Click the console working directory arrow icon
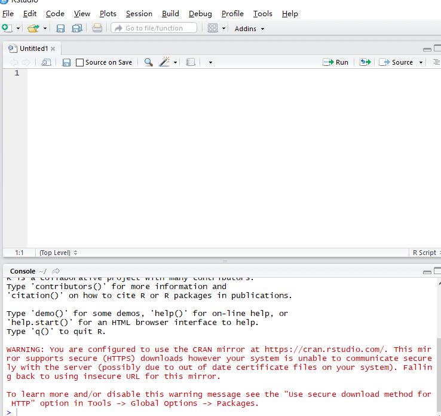The width and height of the screenshot is (441, 416). (x=56, y=271)
